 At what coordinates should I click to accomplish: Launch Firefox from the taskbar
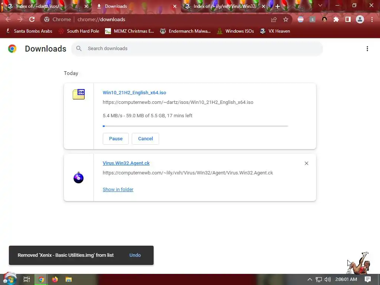[x=55, y=279]
